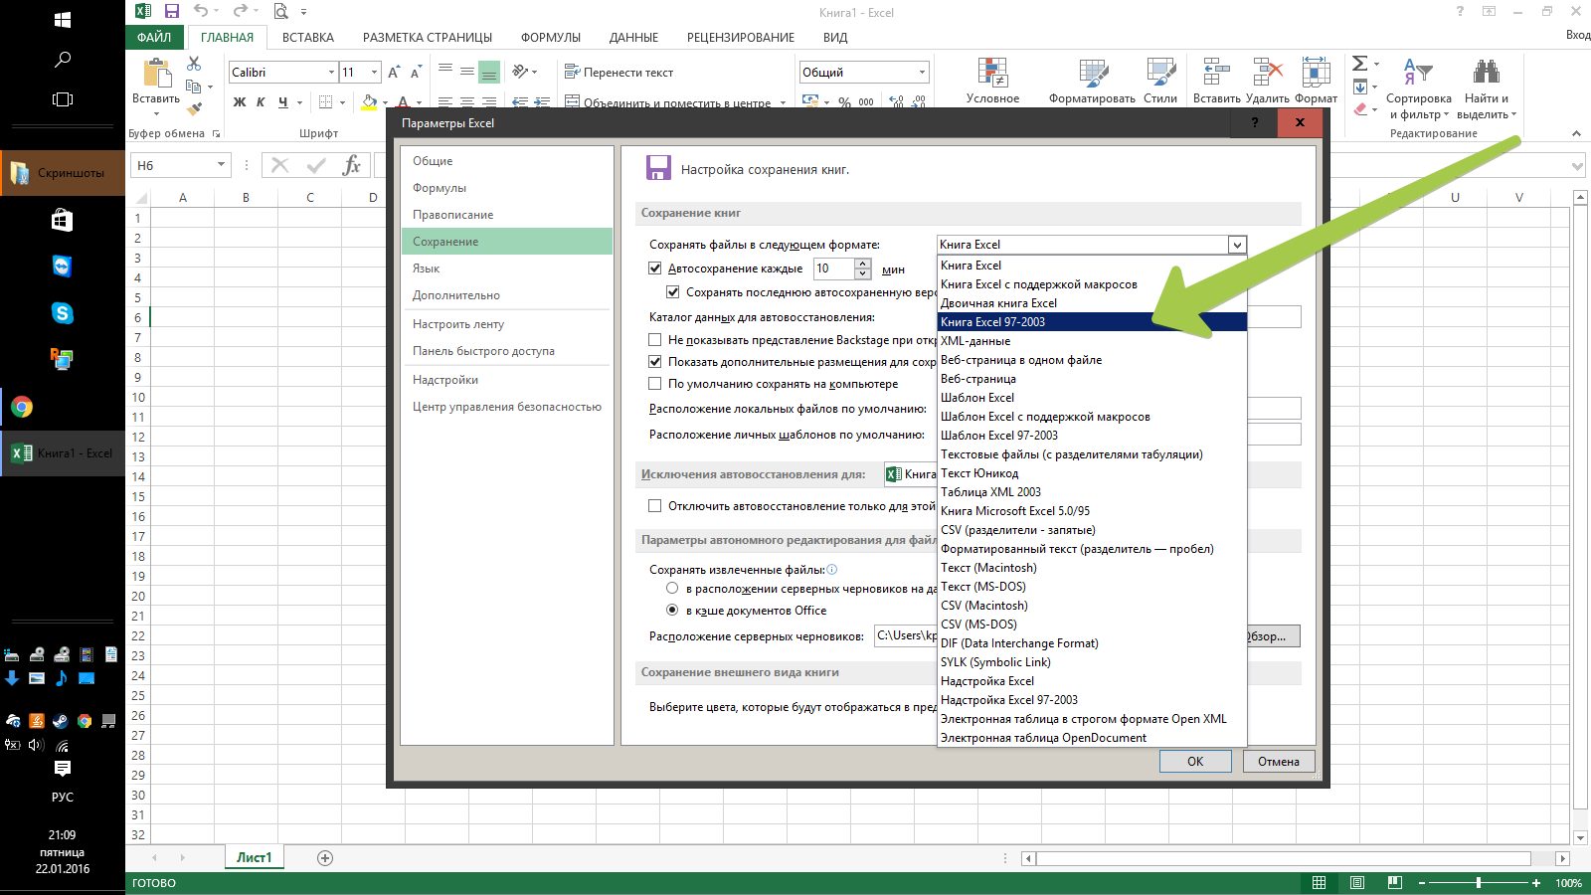Open print preview from the quick access toolbar

(x=280, y=12)
